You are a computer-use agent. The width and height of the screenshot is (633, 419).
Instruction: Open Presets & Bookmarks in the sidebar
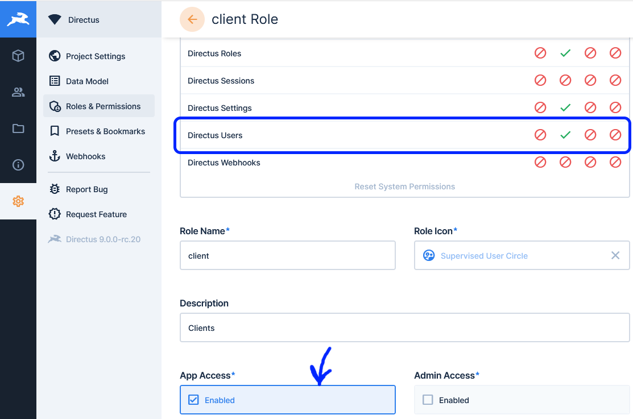point(99,131)
